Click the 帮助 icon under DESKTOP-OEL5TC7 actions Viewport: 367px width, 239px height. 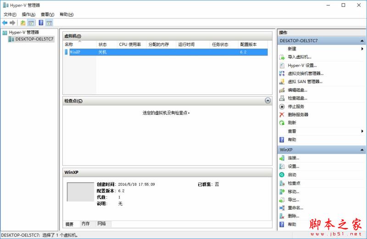[x=282, y=140]
